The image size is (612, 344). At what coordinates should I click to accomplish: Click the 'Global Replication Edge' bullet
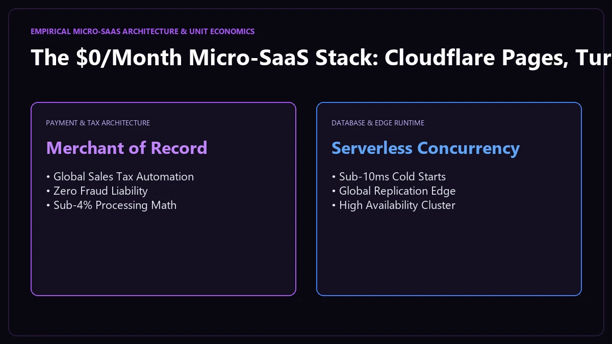click(394, 191)
